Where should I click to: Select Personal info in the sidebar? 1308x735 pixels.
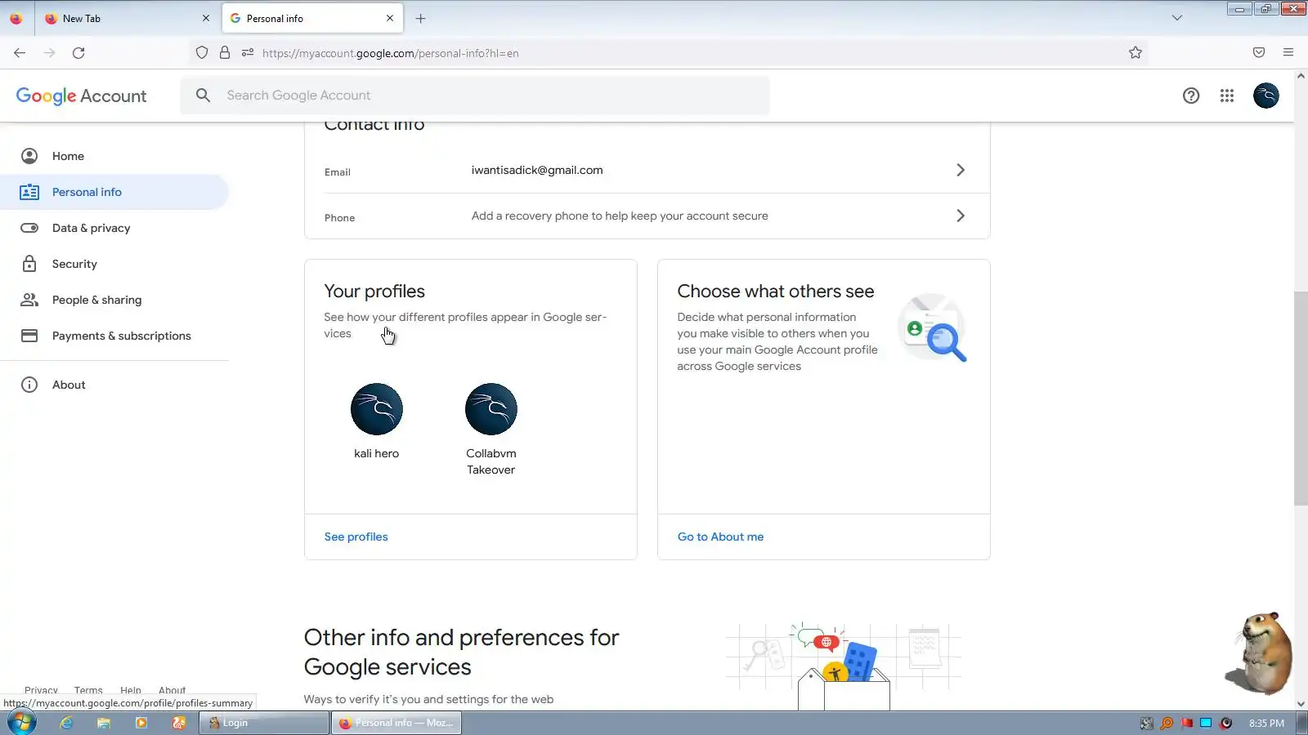pyautogui.click(x=114, y=192)
